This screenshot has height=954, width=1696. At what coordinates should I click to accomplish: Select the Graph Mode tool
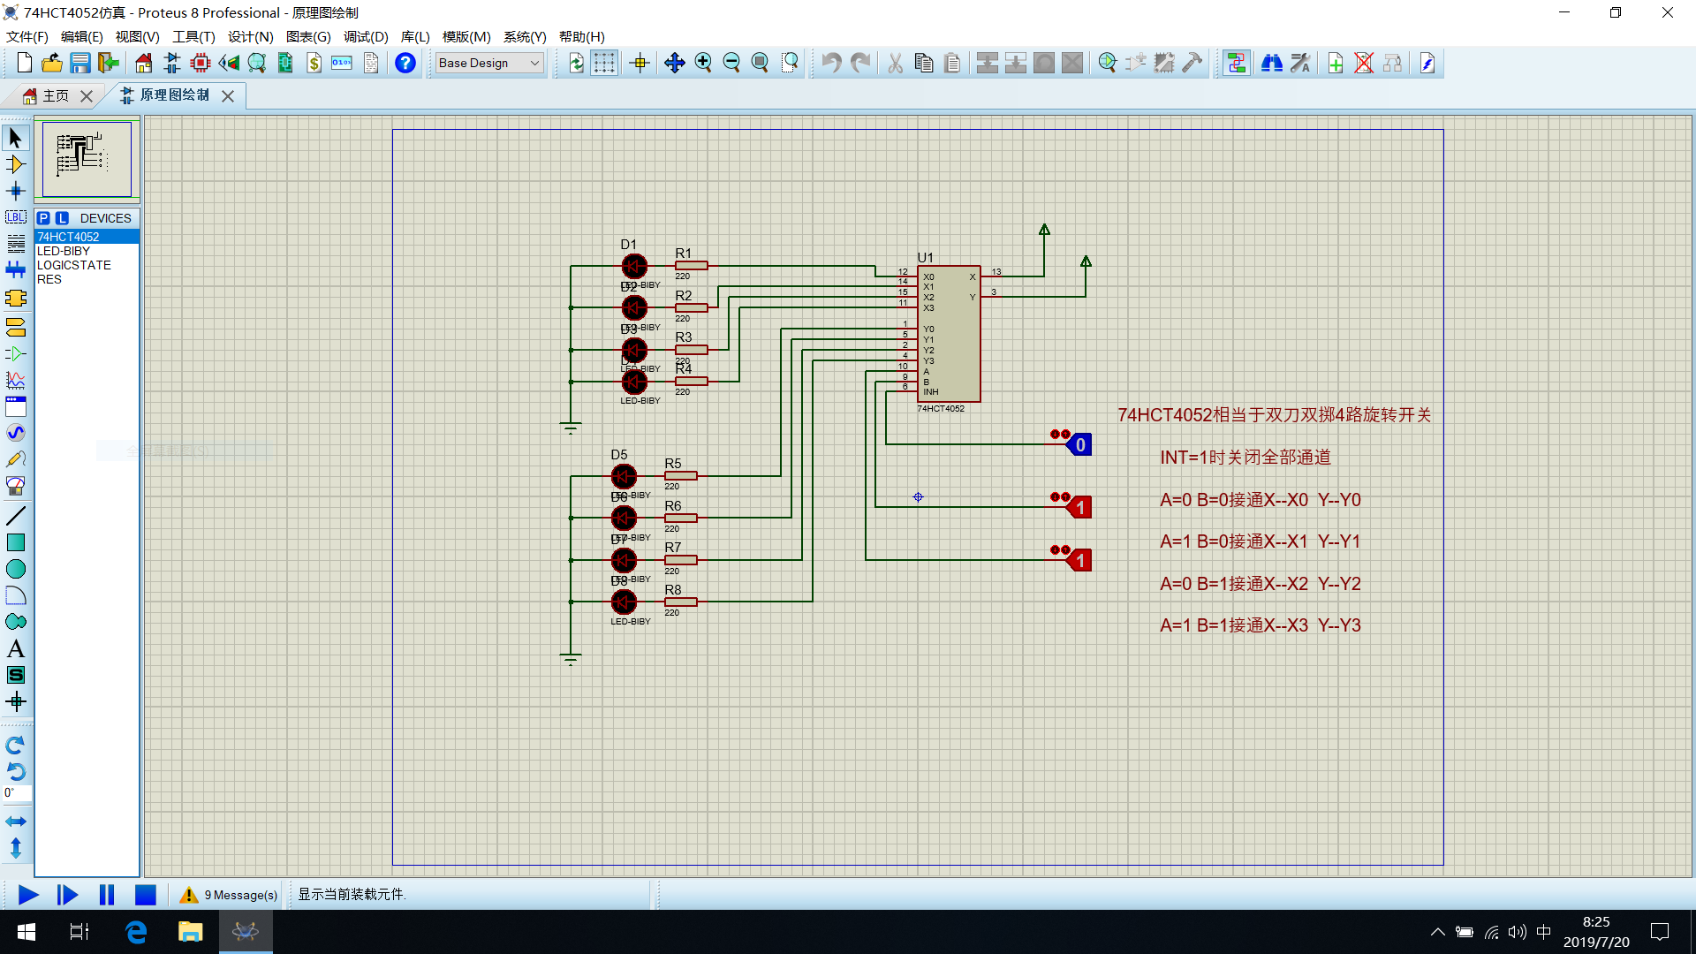tap(16, 380)
